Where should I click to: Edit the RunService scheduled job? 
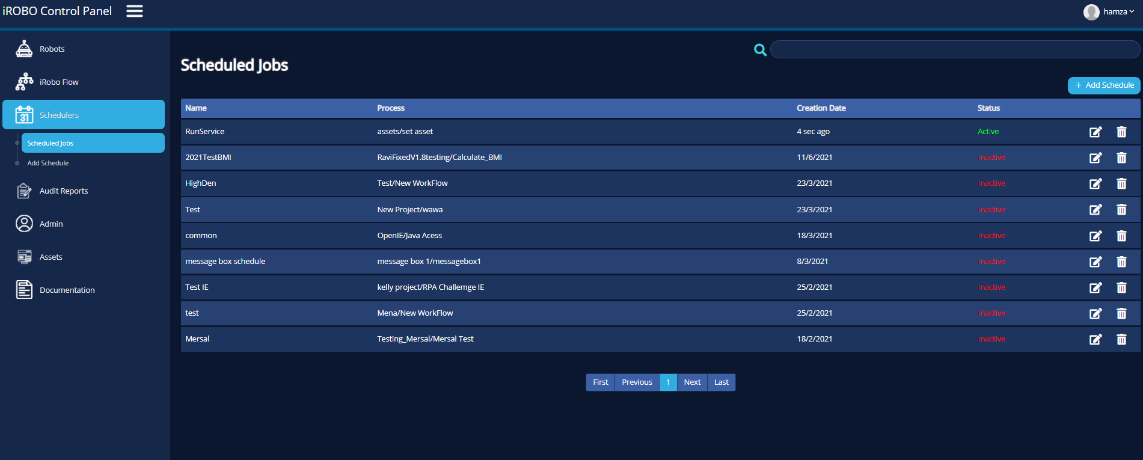[1096, 132]
